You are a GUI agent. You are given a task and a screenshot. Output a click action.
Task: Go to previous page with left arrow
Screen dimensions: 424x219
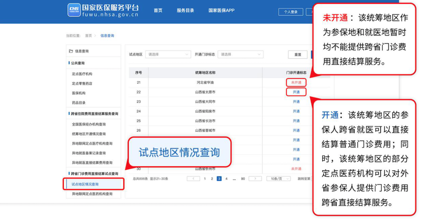[x=193, y=179]
